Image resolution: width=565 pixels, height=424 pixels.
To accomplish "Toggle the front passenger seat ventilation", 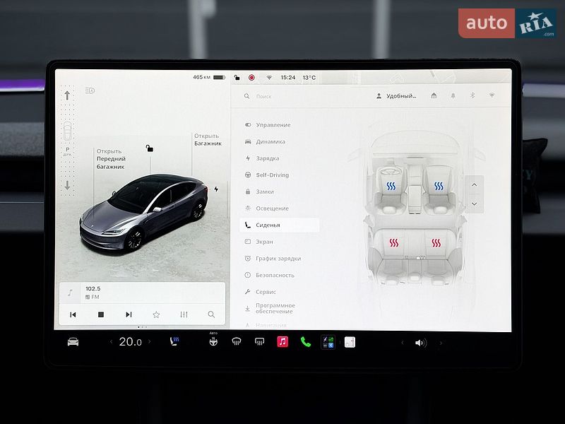I will point(439,186).
